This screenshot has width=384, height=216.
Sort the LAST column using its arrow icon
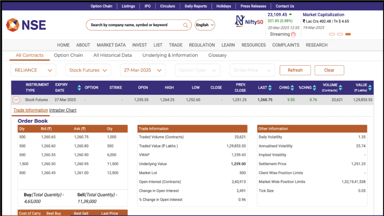(x=270, y=87)
